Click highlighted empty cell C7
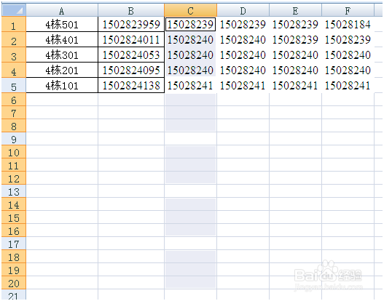 click(x=190, y=113)
